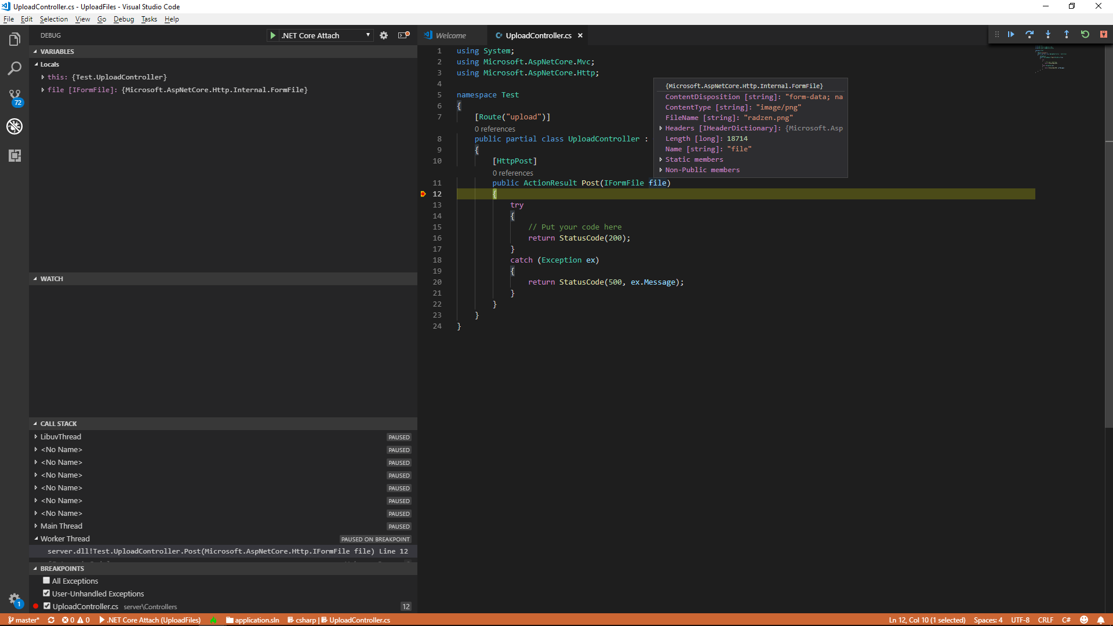Change encoding via UTF-8 status item

pyautogui.click(x=1020, y=620)
